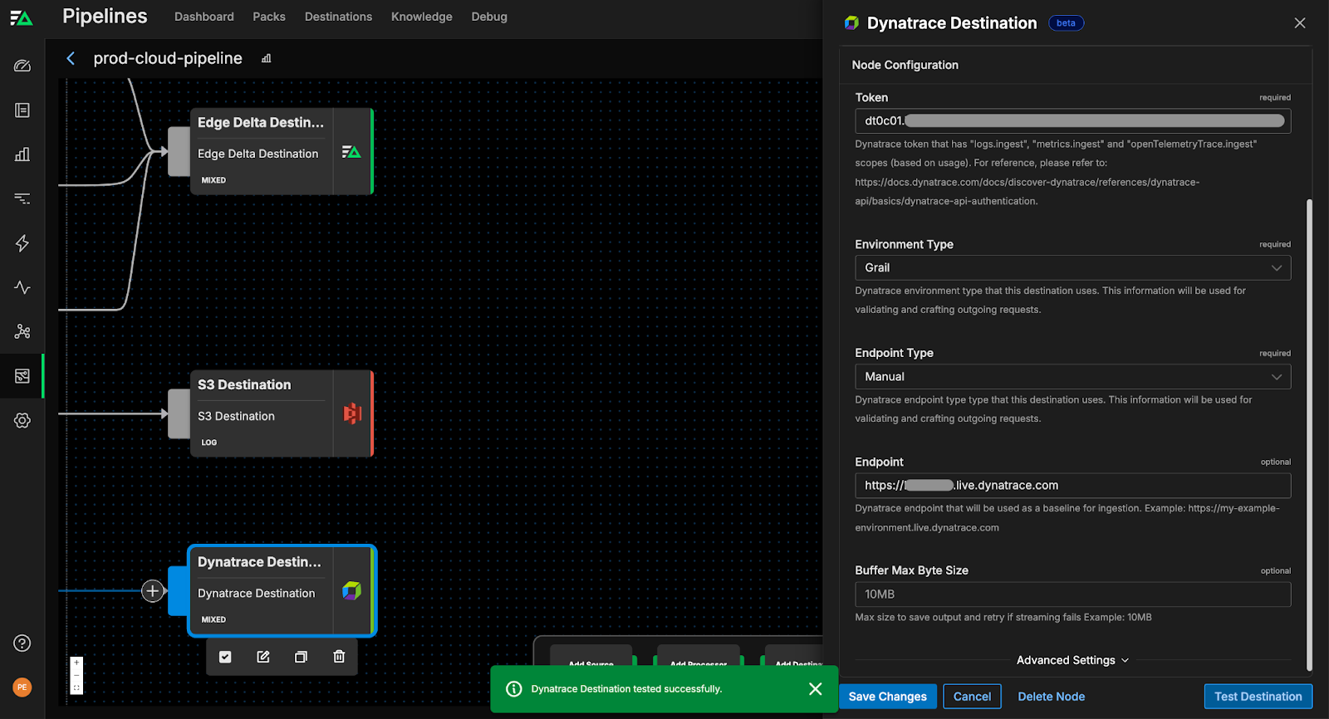Toggle the checkmark icon in node toolbar
This screenshot has width=1329, height=719.
pos(225,657)
